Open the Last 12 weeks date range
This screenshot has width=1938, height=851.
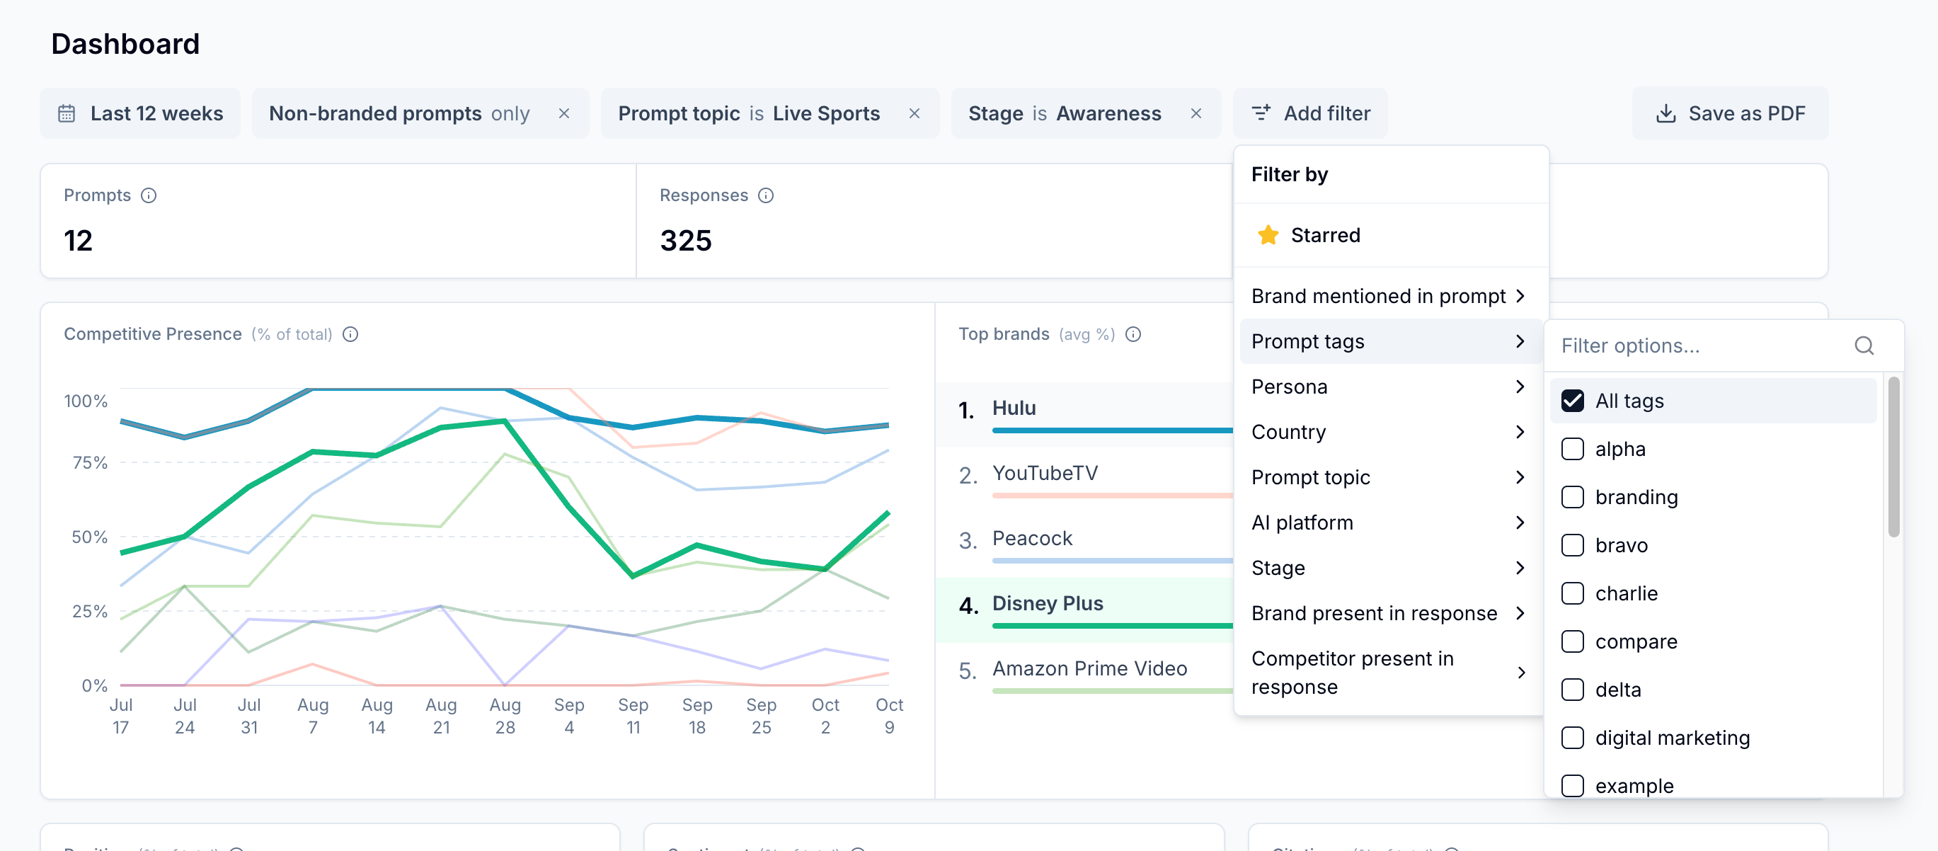[141, 113]
